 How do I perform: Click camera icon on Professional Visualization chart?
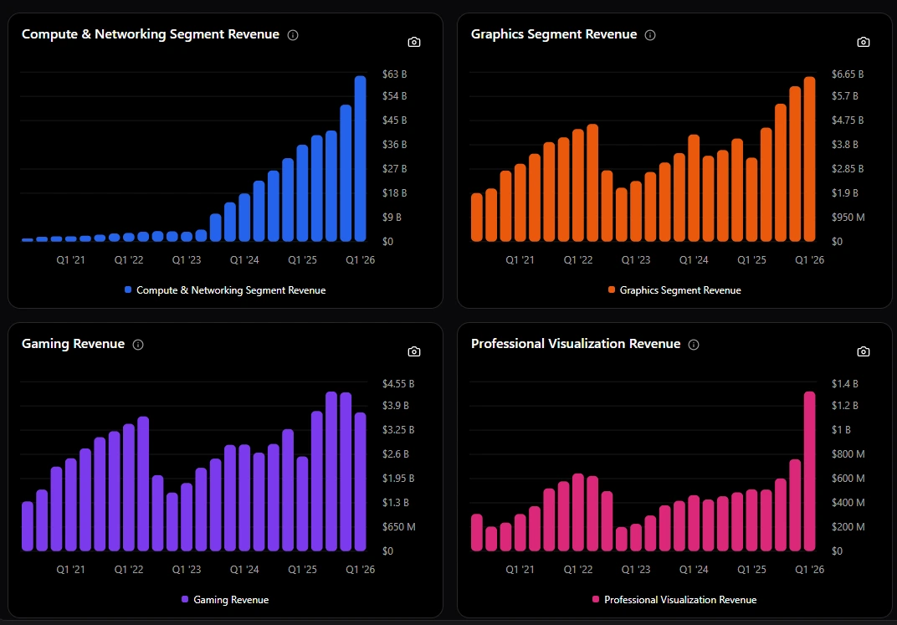click(864, 351)
